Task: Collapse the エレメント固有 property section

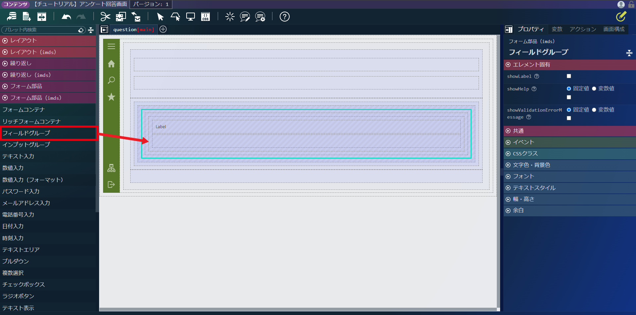Action: [570, 65]
